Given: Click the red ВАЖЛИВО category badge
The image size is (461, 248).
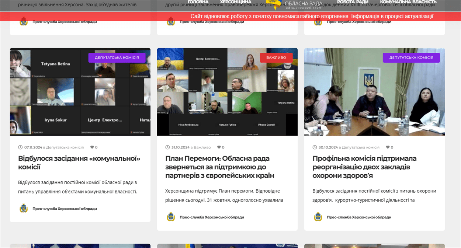Looking at the screenshot, I should 276,57.
